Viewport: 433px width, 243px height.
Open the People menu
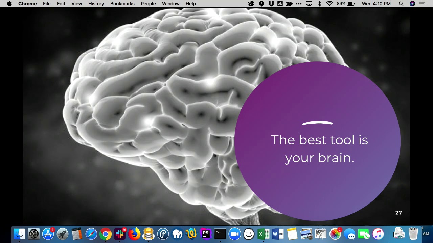pos(148,4)
